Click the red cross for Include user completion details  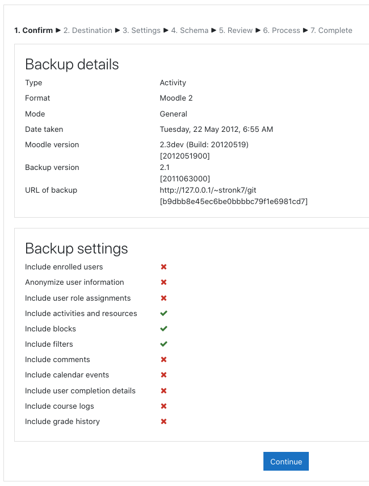click(x=163, y=391)
